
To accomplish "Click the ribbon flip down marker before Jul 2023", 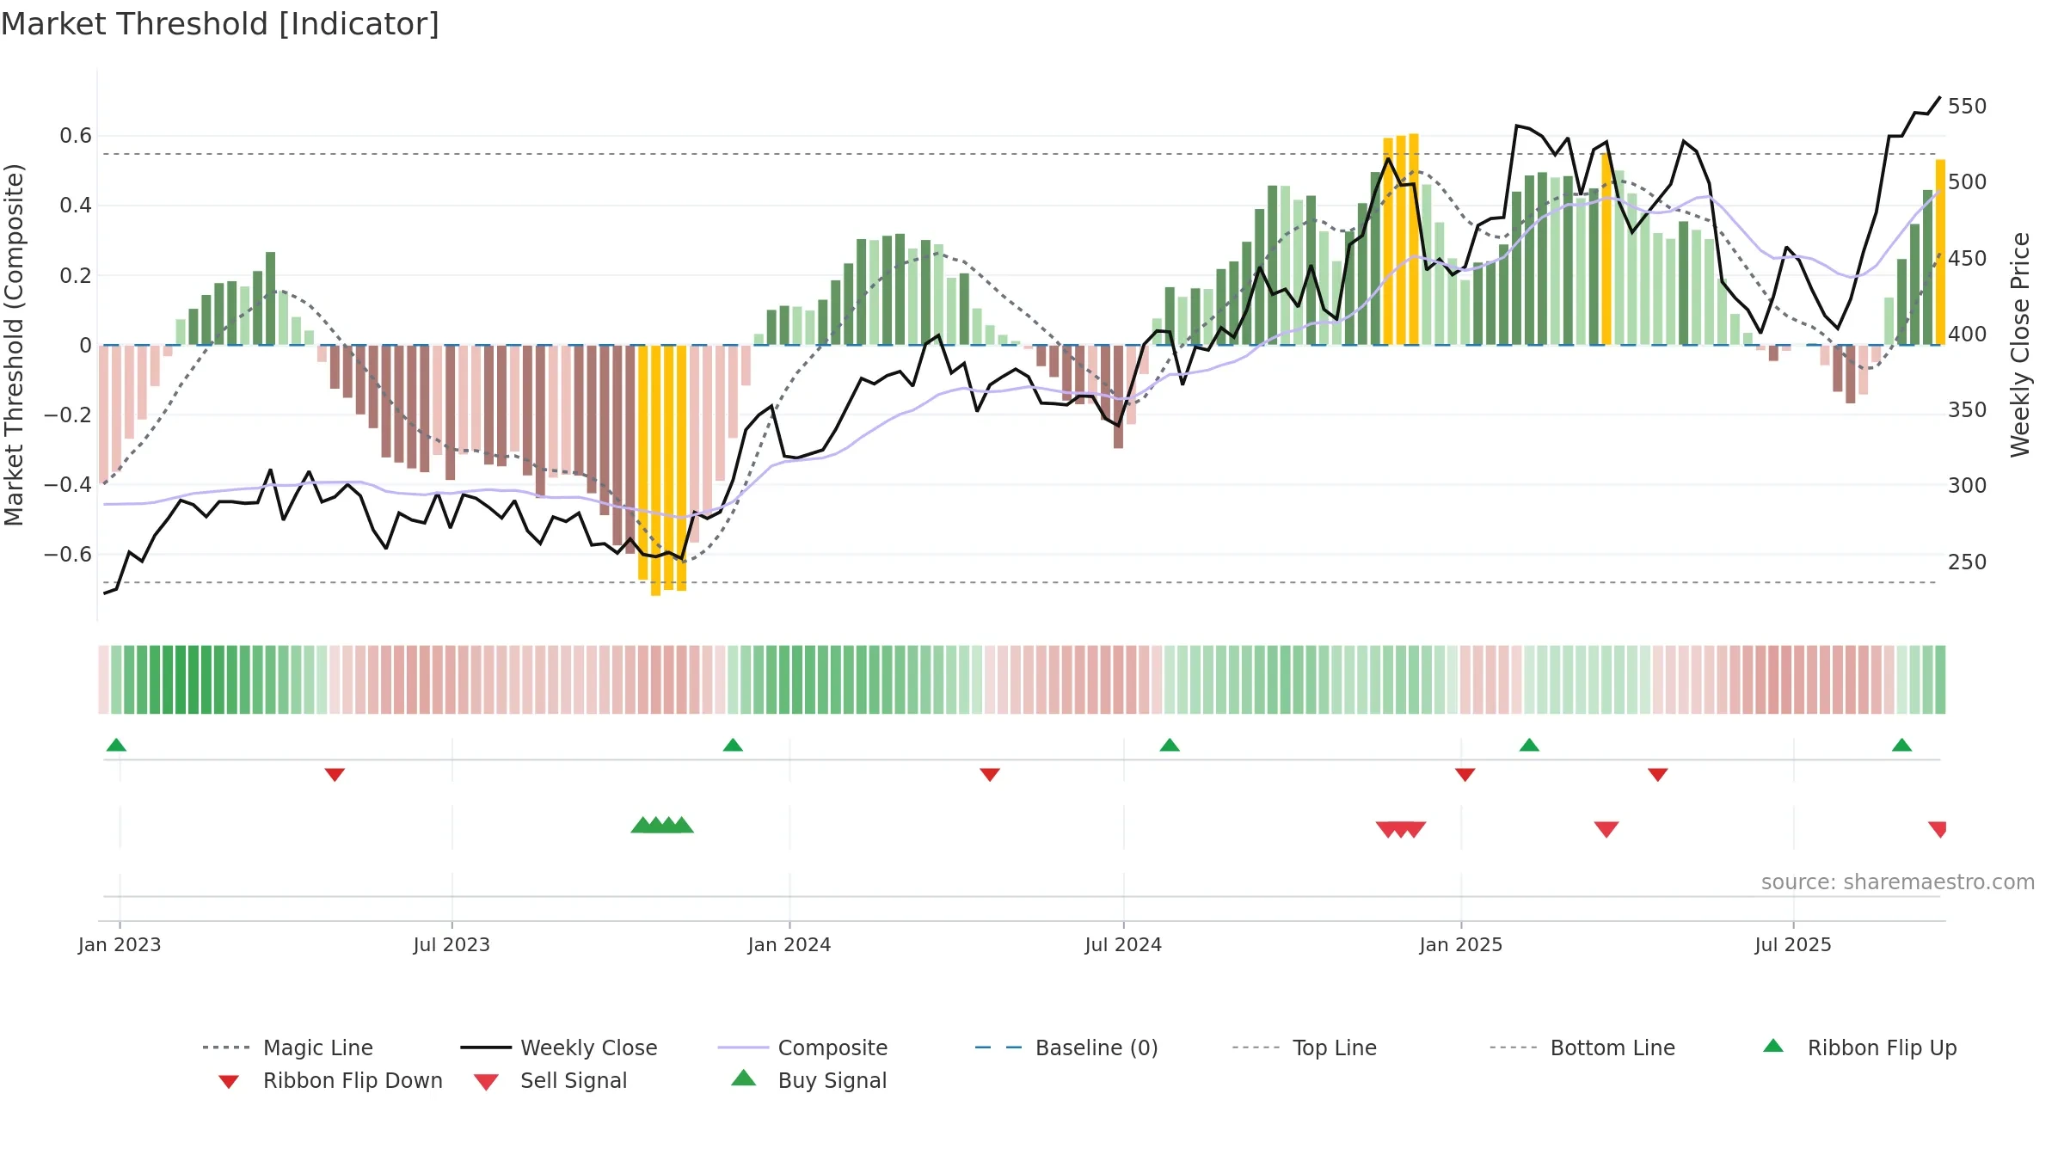I will (335, 775).
